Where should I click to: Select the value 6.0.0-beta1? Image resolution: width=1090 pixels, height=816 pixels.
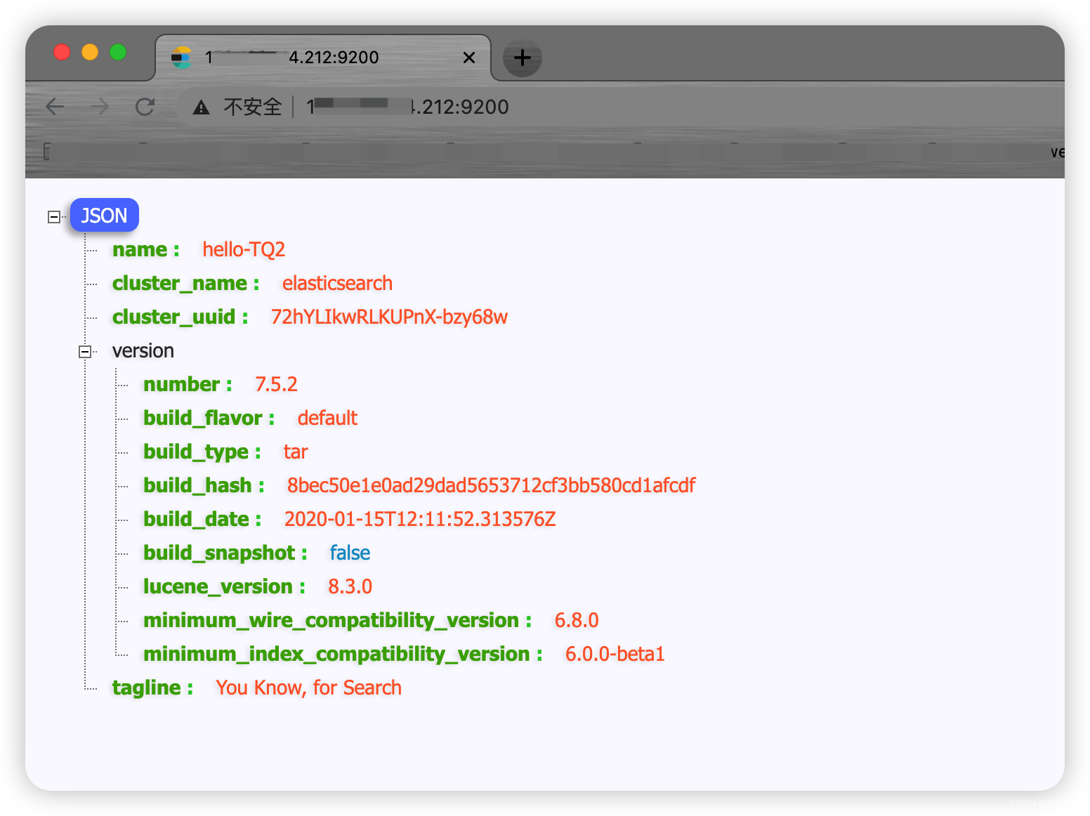pos(615,654)
